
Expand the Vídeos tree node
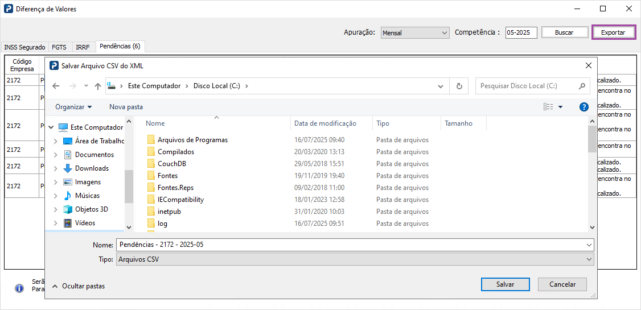pos(56,223)
